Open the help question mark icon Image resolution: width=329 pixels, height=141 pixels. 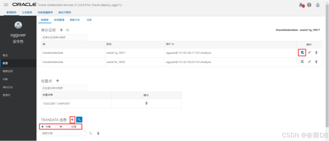(x=309, y=5)
